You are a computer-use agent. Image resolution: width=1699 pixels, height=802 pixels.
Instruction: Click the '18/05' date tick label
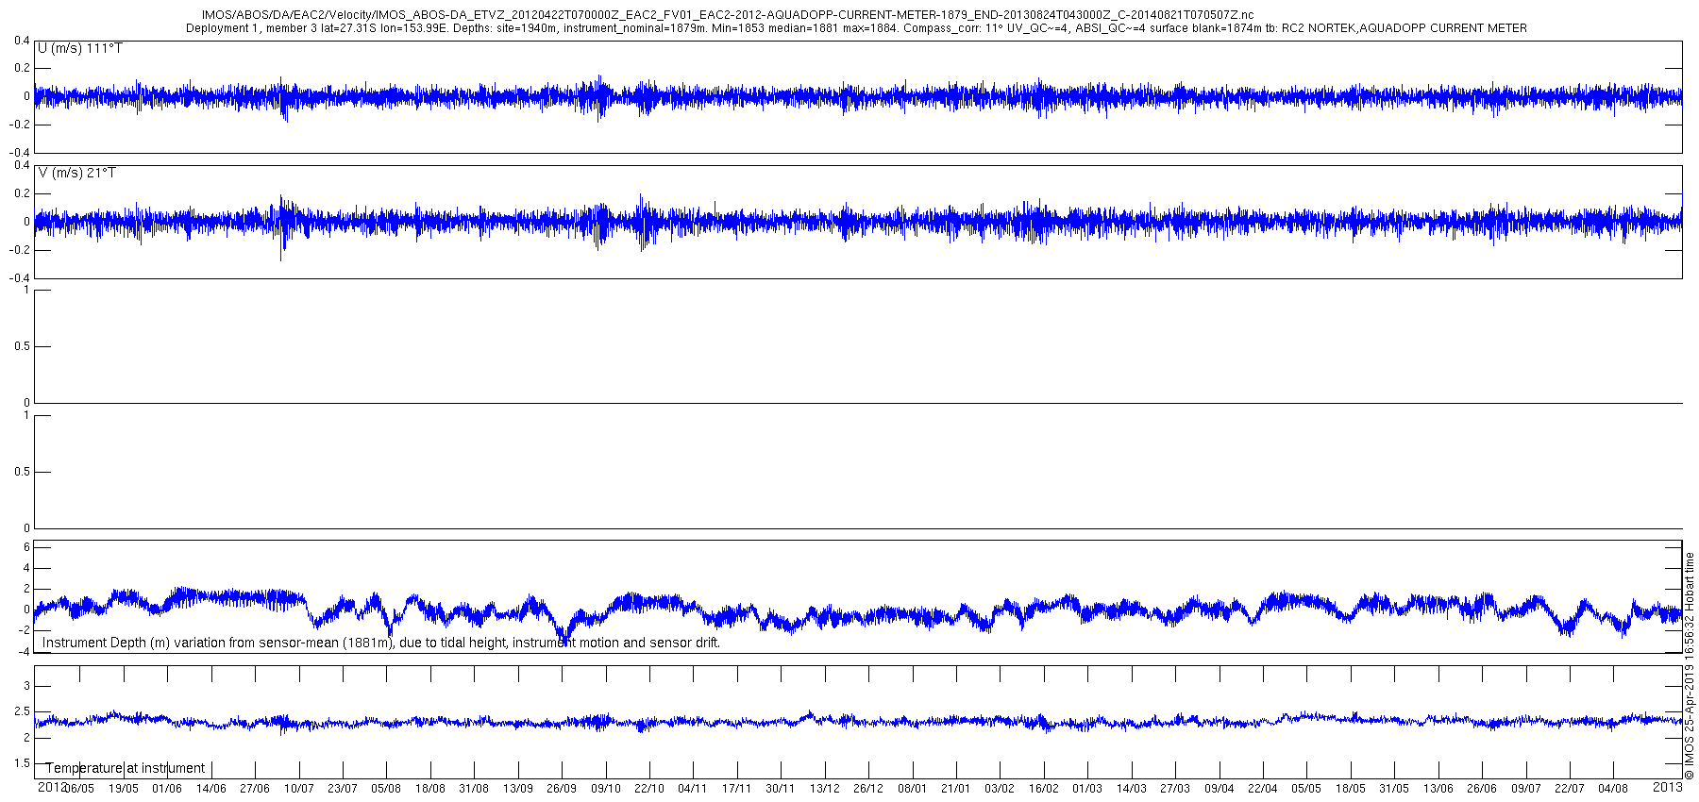pos(1351,789)
